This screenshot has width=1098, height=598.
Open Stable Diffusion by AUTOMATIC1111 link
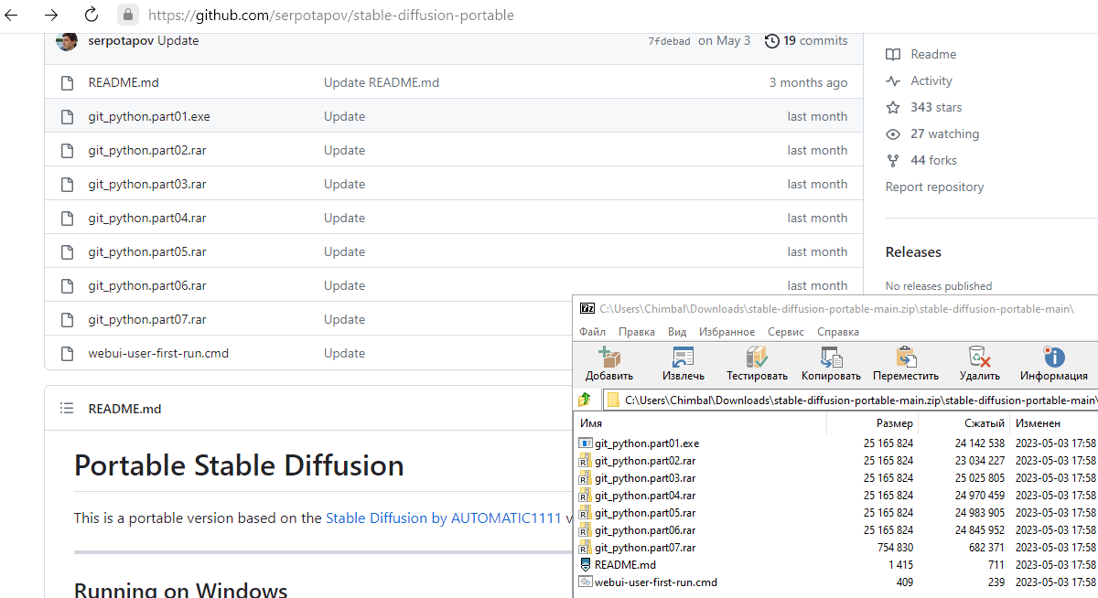tap(444, 518)
